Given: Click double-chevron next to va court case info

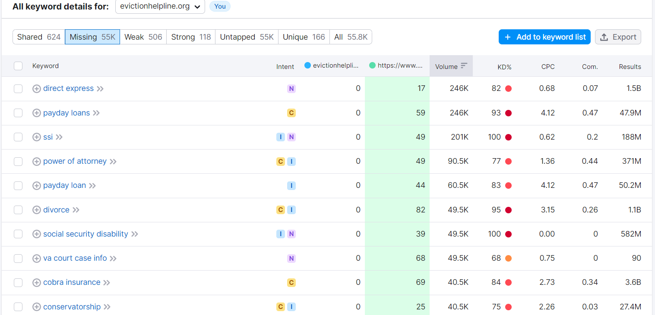Looking at the screenshot, I should pos(113,259).
